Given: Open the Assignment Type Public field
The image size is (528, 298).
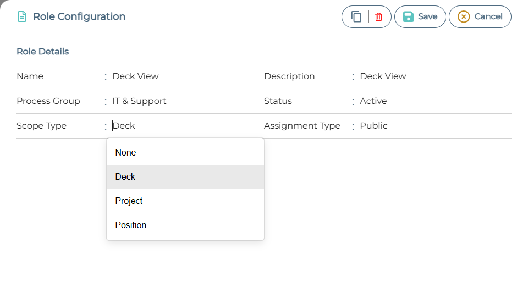Looking at the screenshot, I should (x=374, y=126).
